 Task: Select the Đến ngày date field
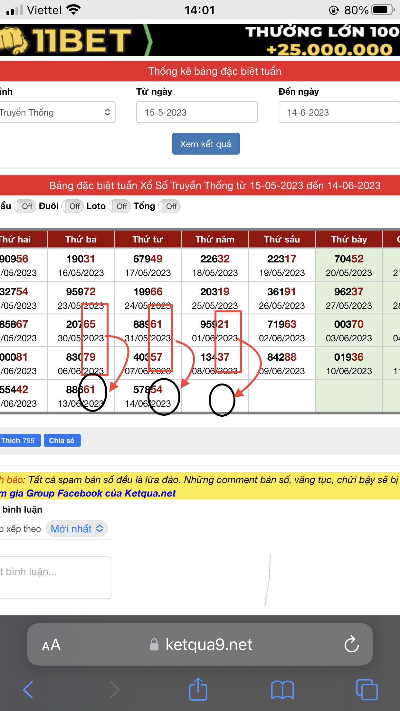click(339, 112)
